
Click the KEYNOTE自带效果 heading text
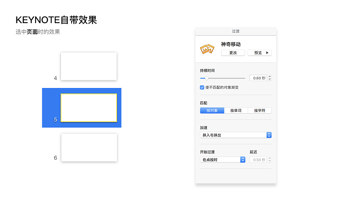tap(56, 20)
